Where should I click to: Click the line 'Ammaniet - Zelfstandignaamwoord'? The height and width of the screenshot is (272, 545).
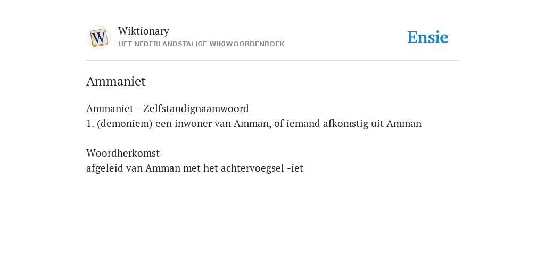[x=168, y=108]
